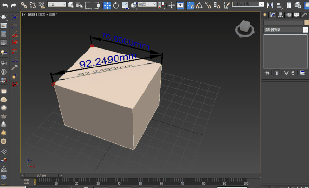Toggle the Keyboard Shortcut Override button
The image size is (309, 188).
[x=180, y=5]
